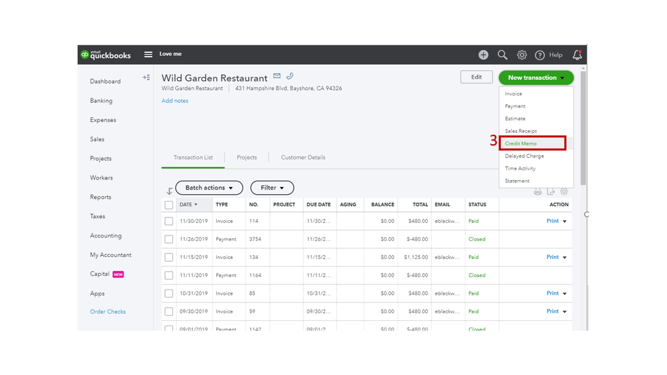Open Taxes in the sidebar
This screenshot has width=667, height=375.
point(97,216)
